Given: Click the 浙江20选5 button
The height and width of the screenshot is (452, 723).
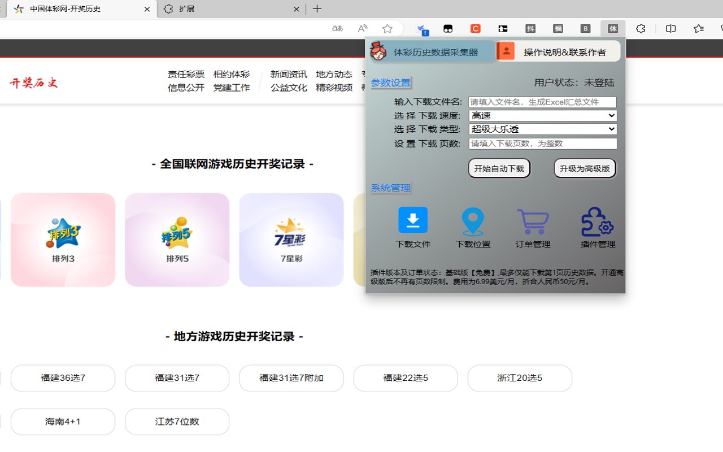Looking at the screenshot, I should point(520,378).
